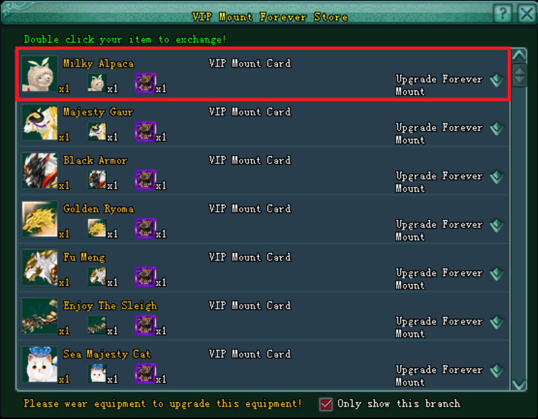This screenshot has width=538, height=419.
Task: Expand Fu Meng upgrade diamond arrow
Action: pyautogui.click(x=497, y=274)
